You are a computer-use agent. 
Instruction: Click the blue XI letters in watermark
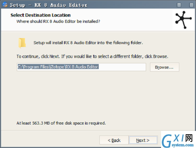[179, 138]
